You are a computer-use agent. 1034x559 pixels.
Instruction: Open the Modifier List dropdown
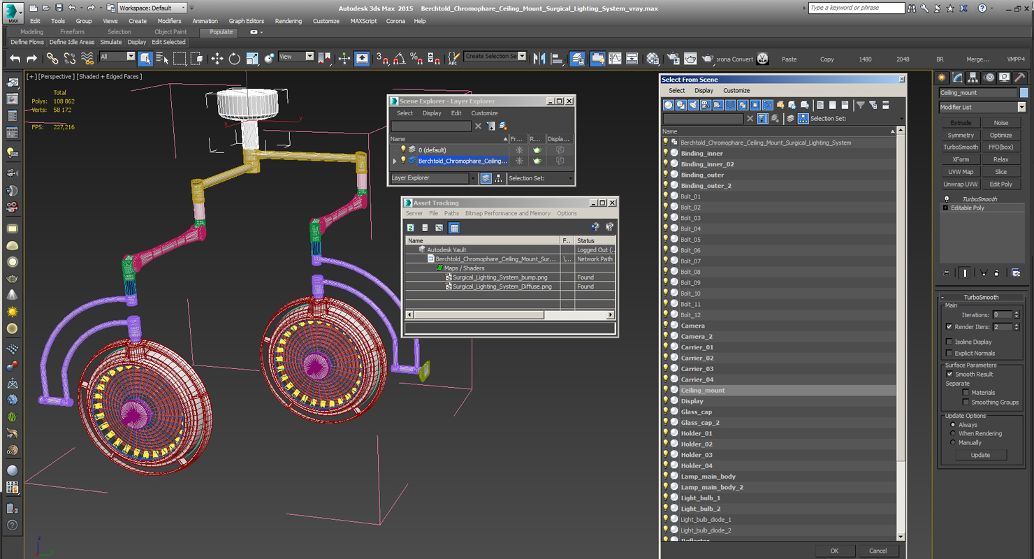(1021, 107)
